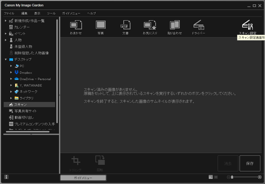Launch the Driver (ドライバー) scan icon
The height and width of the screenshot is (184, 265).
click(199, 27)
